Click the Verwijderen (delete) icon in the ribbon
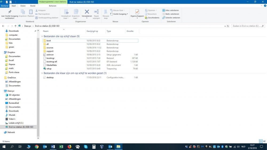 pos(87,12)
